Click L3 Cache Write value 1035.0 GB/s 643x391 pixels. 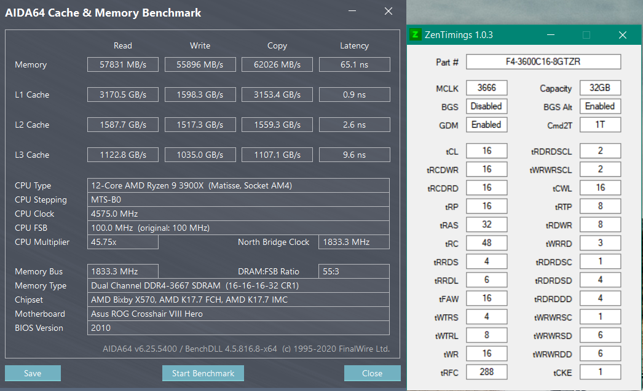(200, 155)
